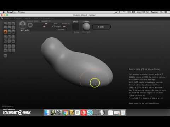170x127 pixels.
Task: Select the Scale tool
Action: (13, 24)
